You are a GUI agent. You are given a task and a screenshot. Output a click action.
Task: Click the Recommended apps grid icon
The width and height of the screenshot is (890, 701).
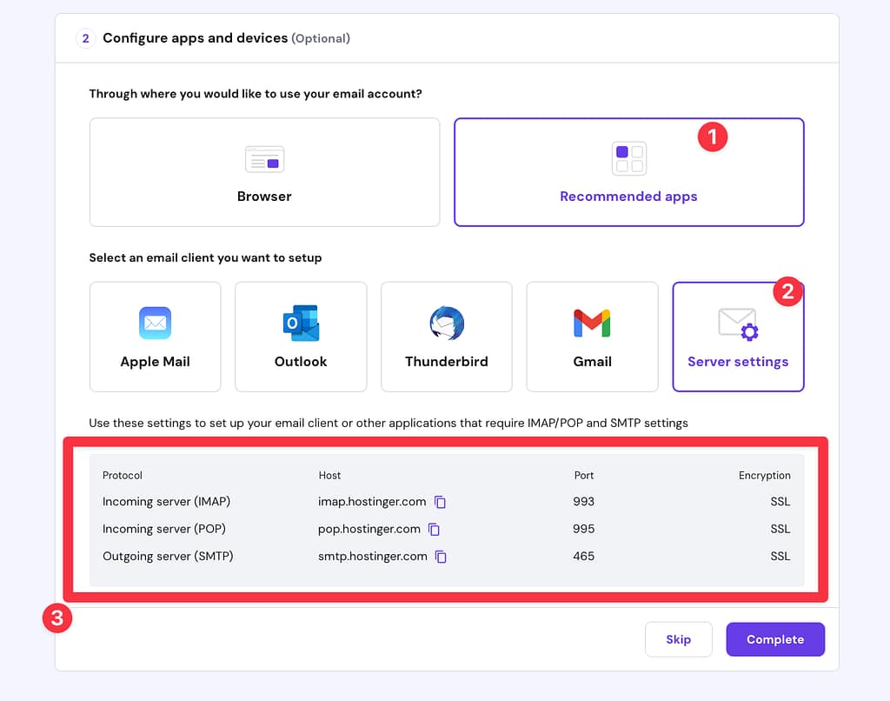628,158
